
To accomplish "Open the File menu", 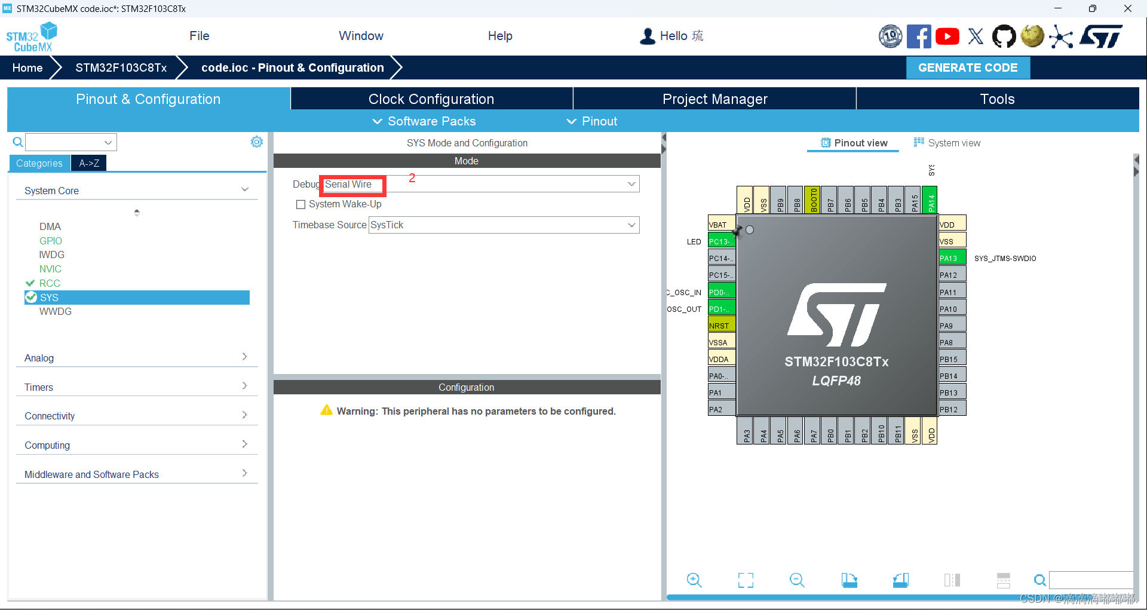I will point(200,36).
